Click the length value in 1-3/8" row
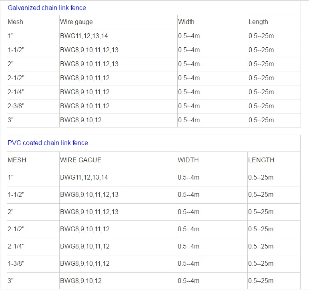The width and height of the screenshot is (309, 291). (x=261, y=263)
